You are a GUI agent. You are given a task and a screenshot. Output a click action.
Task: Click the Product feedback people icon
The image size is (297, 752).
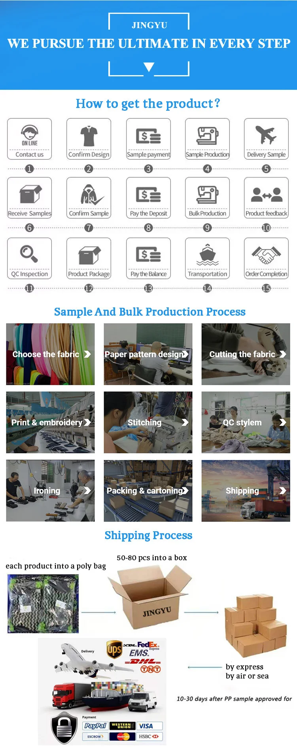[267, 194]
